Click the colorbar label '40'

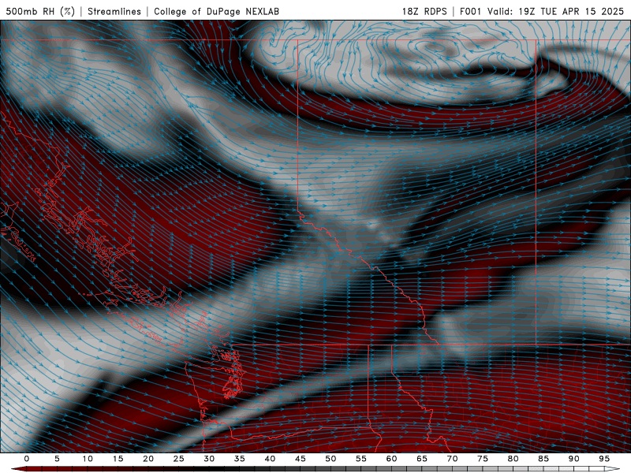coord(270,459)
